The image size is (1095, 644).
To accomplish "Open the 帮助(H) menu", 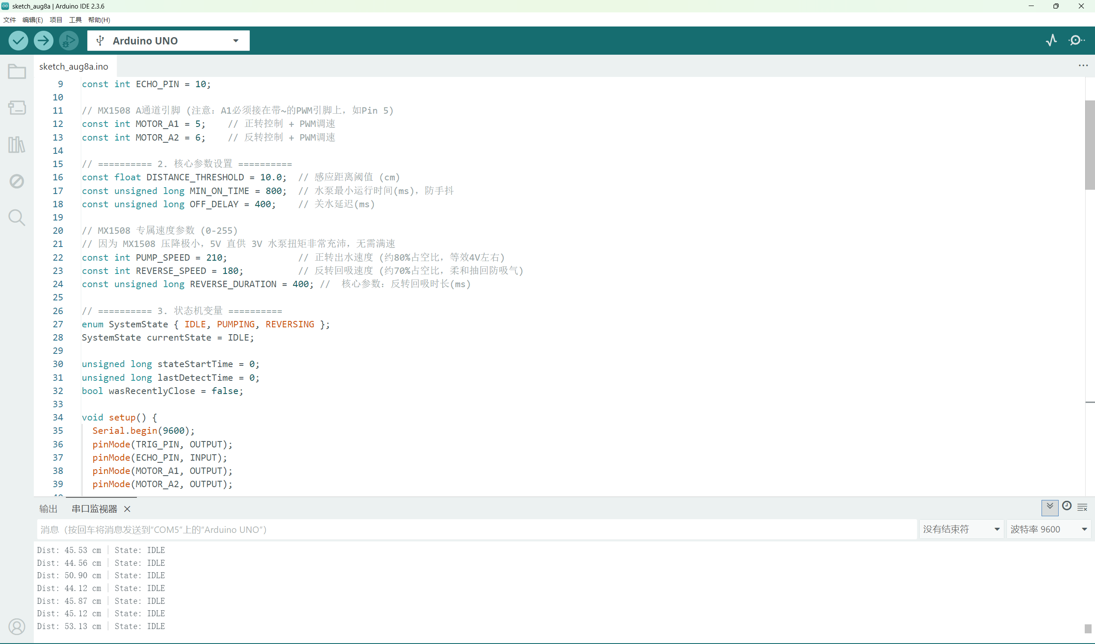I will point(99,20).
